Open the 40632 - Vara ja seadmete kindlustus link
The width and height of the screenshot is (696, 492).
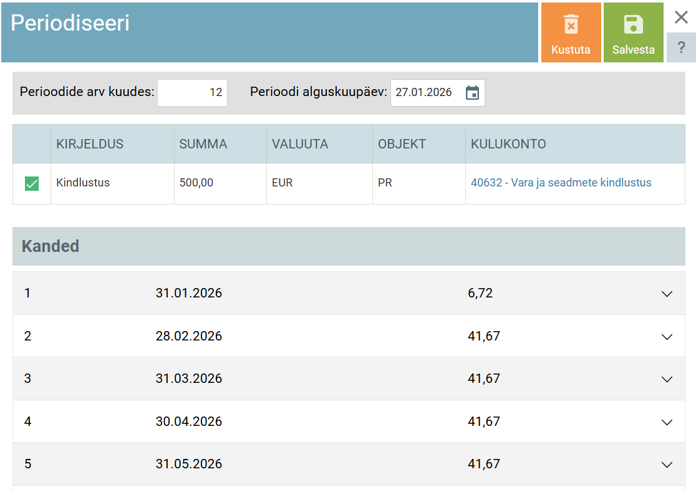click(x=561, y=183)
